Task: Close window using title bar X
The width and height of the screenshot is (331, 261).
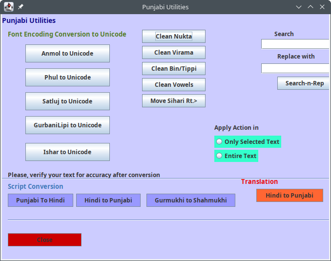Action: tap(322, 7)
